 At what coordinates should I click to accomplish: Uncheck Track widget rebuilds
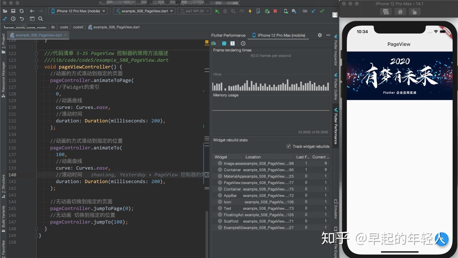288,146
